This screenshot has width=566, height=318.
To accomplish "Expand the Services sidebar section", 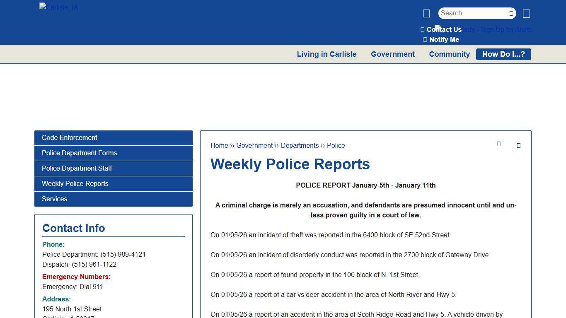I will click(x=54, y=199).
